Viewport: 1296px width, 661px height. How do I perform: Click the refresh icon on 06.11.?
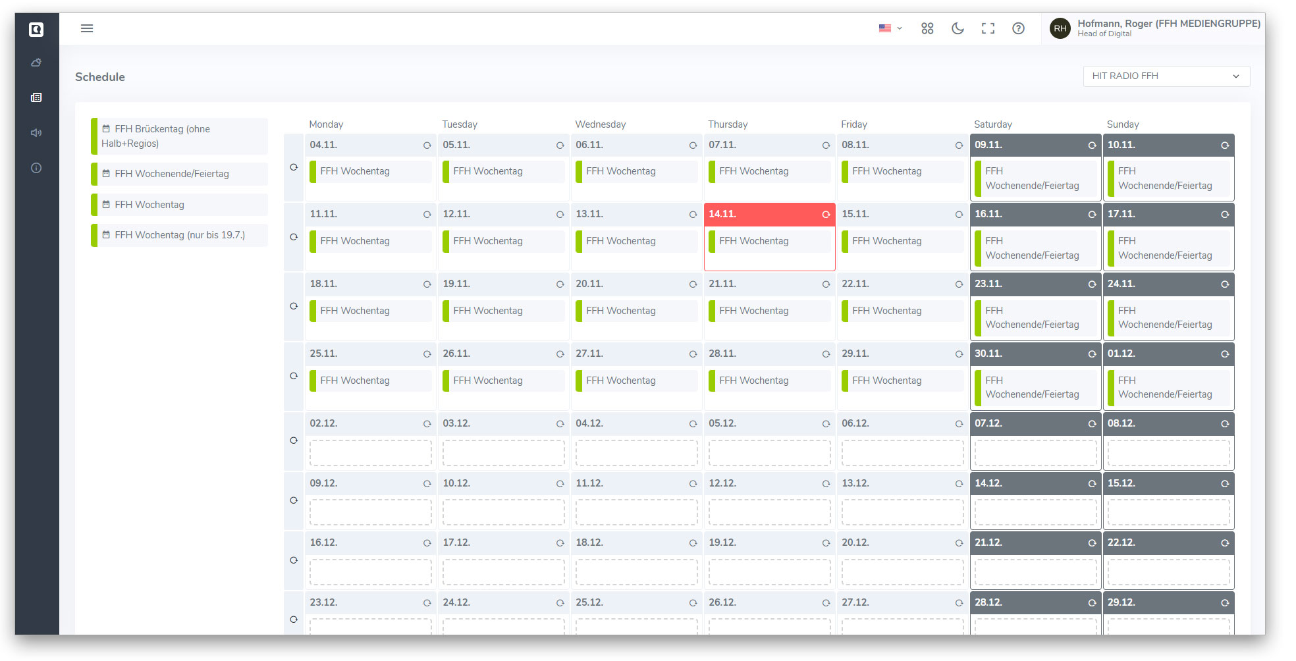693,145
